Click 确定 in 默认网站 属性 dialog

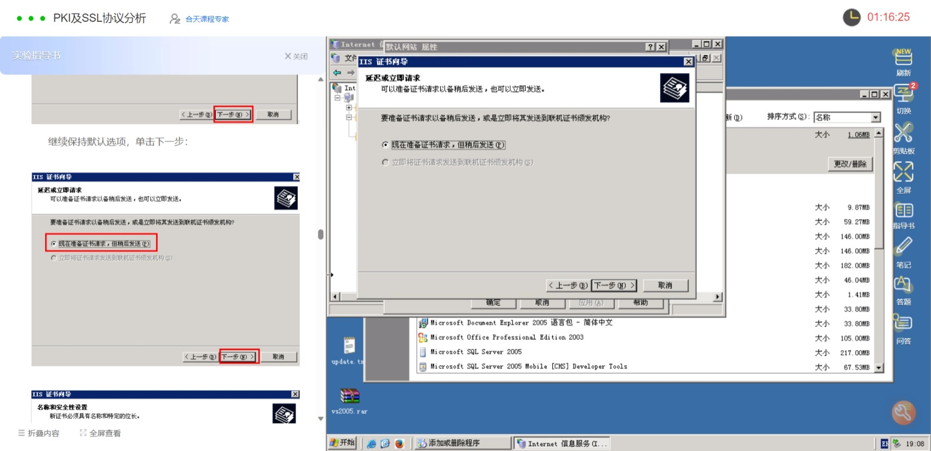493,303
